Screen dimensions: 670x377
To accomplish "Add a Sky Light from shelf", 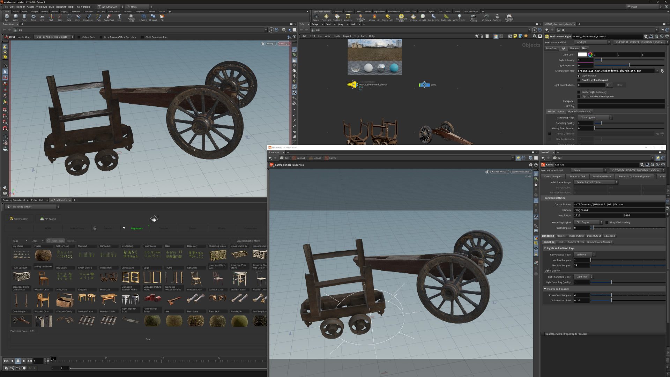I will (413, 17).
